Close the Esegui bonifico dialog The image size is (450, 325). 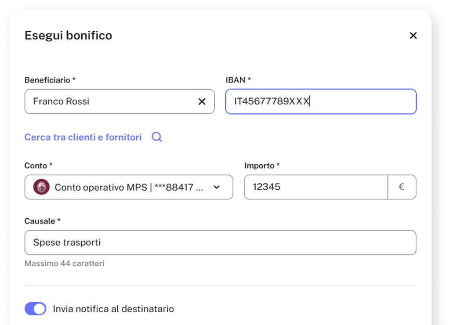[413, 35]
